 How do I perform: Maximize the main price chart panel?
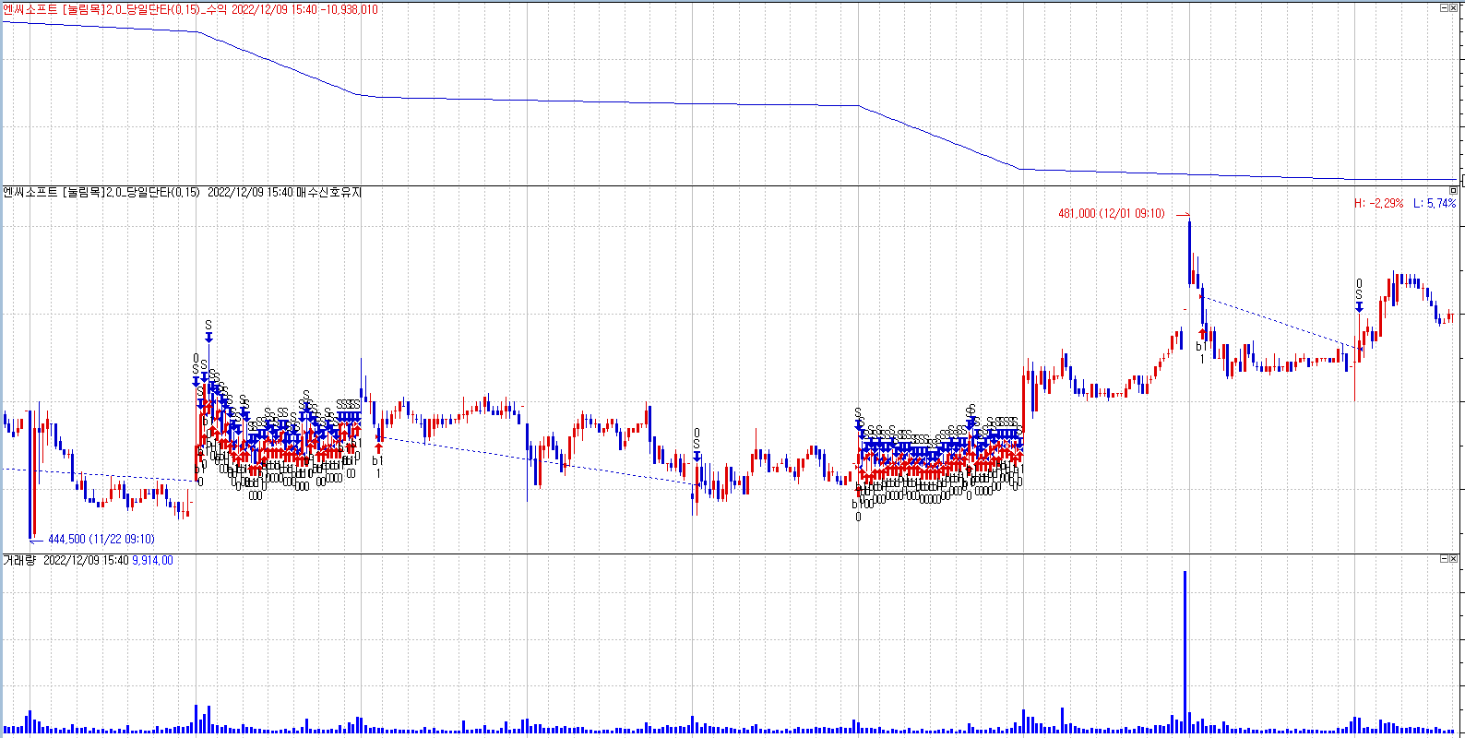[x=1454, y=191]
